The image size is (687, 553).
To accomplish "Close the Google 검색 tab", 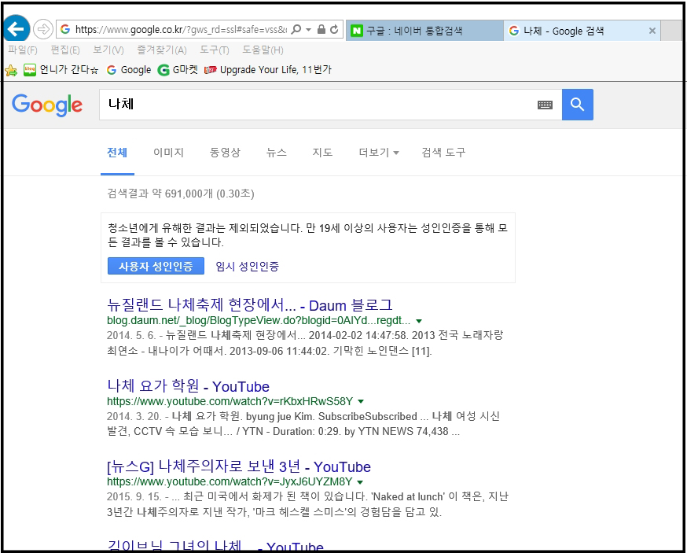I will click(652, 31).
